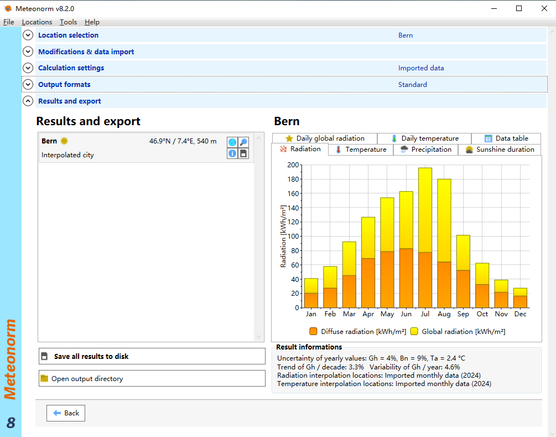Click the 'Jun' month axis label
The height and width of the screenshot is (437, 556).
[406, 314]
